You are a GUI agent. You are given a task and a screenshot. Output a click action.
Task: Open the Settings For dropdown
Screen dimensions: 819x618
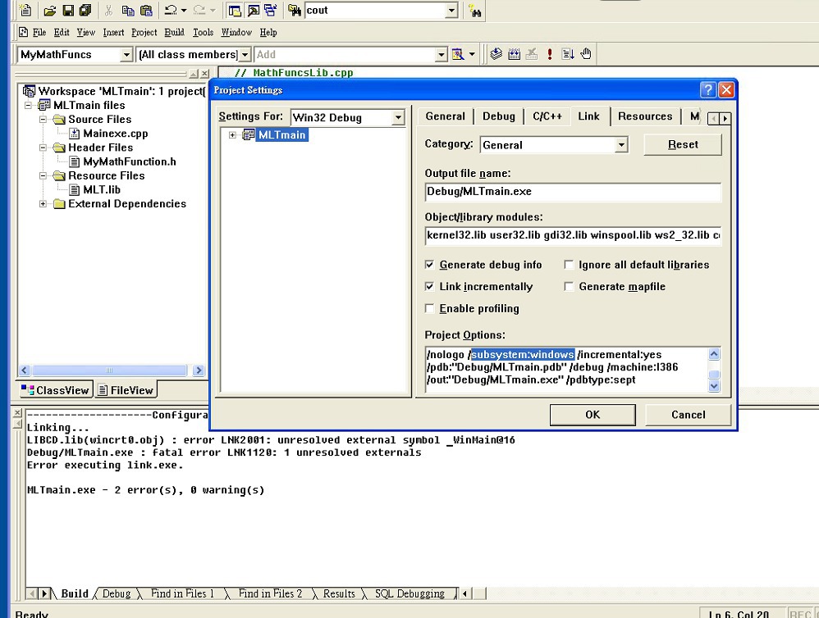(x=398, y=118)
